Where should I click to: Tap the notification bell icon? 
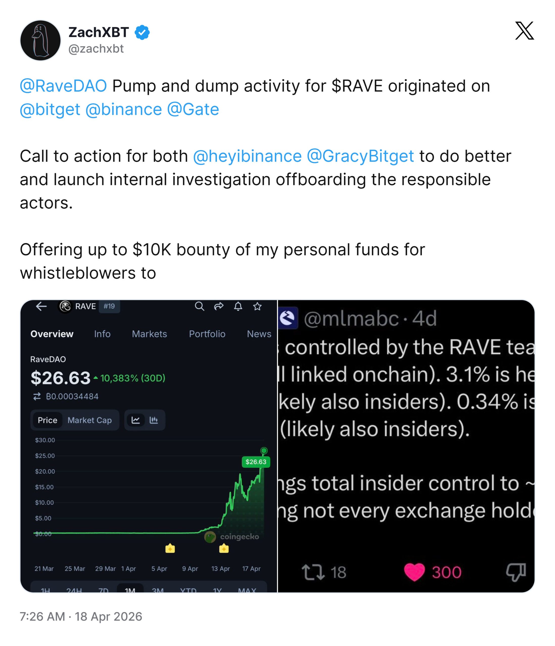[238, 307]
